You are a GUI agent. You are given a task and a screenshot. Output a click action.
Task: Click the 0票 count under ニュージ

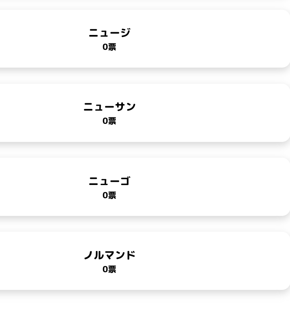point(109,47)
